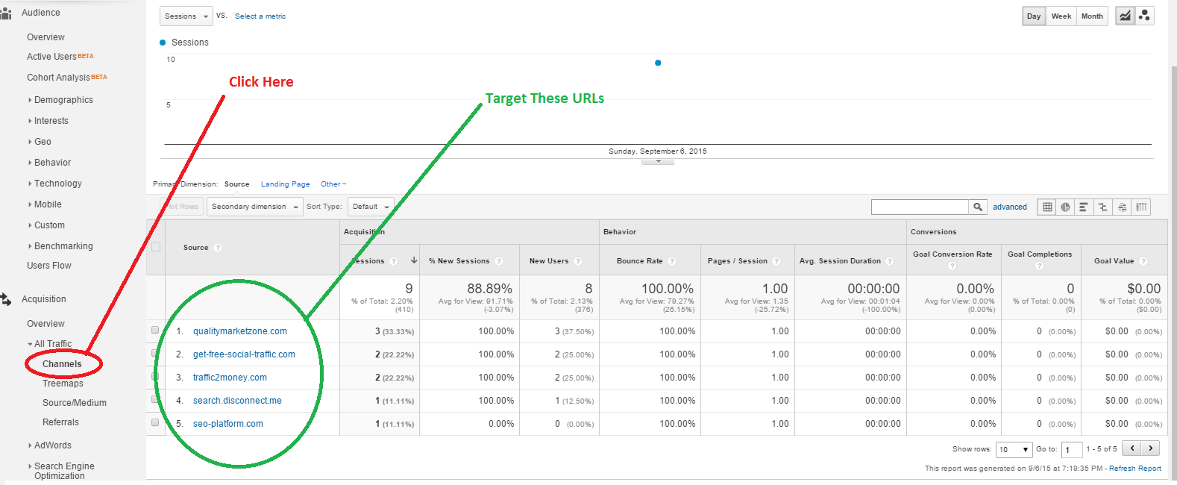Screen dimensions: 1177x485
Task: Open help for Avg. Session Duration
Action: [x=889, y=261]
